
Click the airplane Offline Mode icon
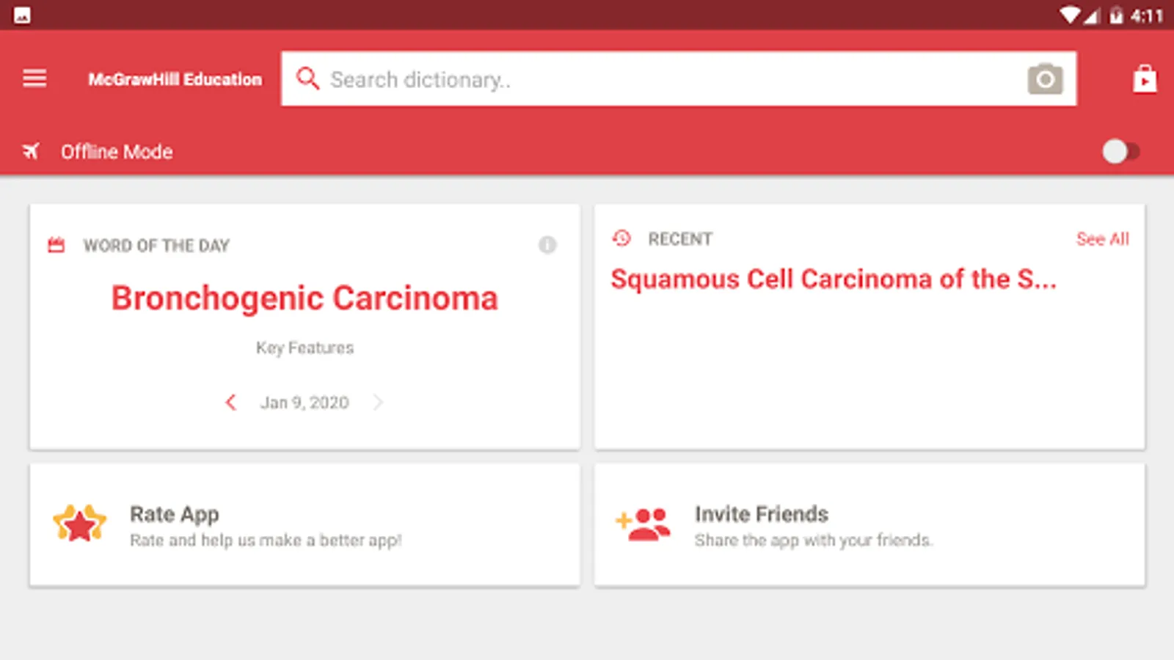31,152
